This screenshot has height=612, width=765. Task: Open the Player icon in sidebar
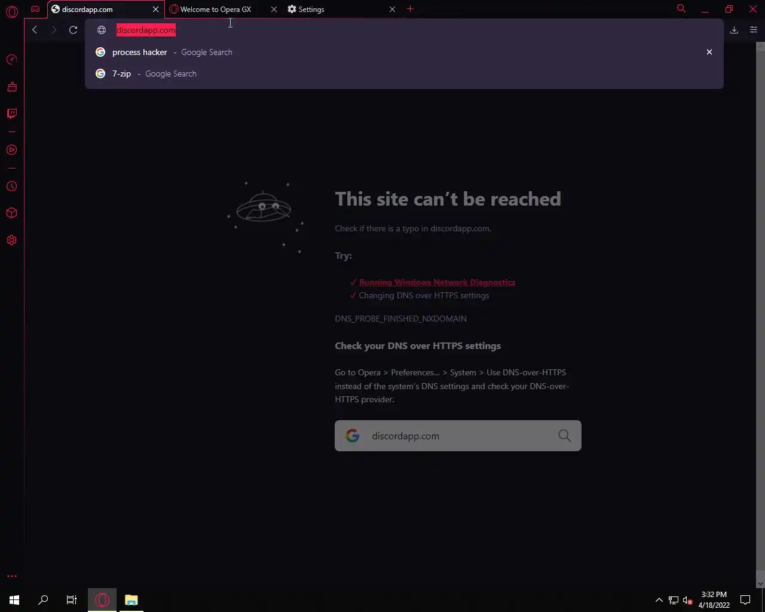pyautogui.click(x=11, y=150)
